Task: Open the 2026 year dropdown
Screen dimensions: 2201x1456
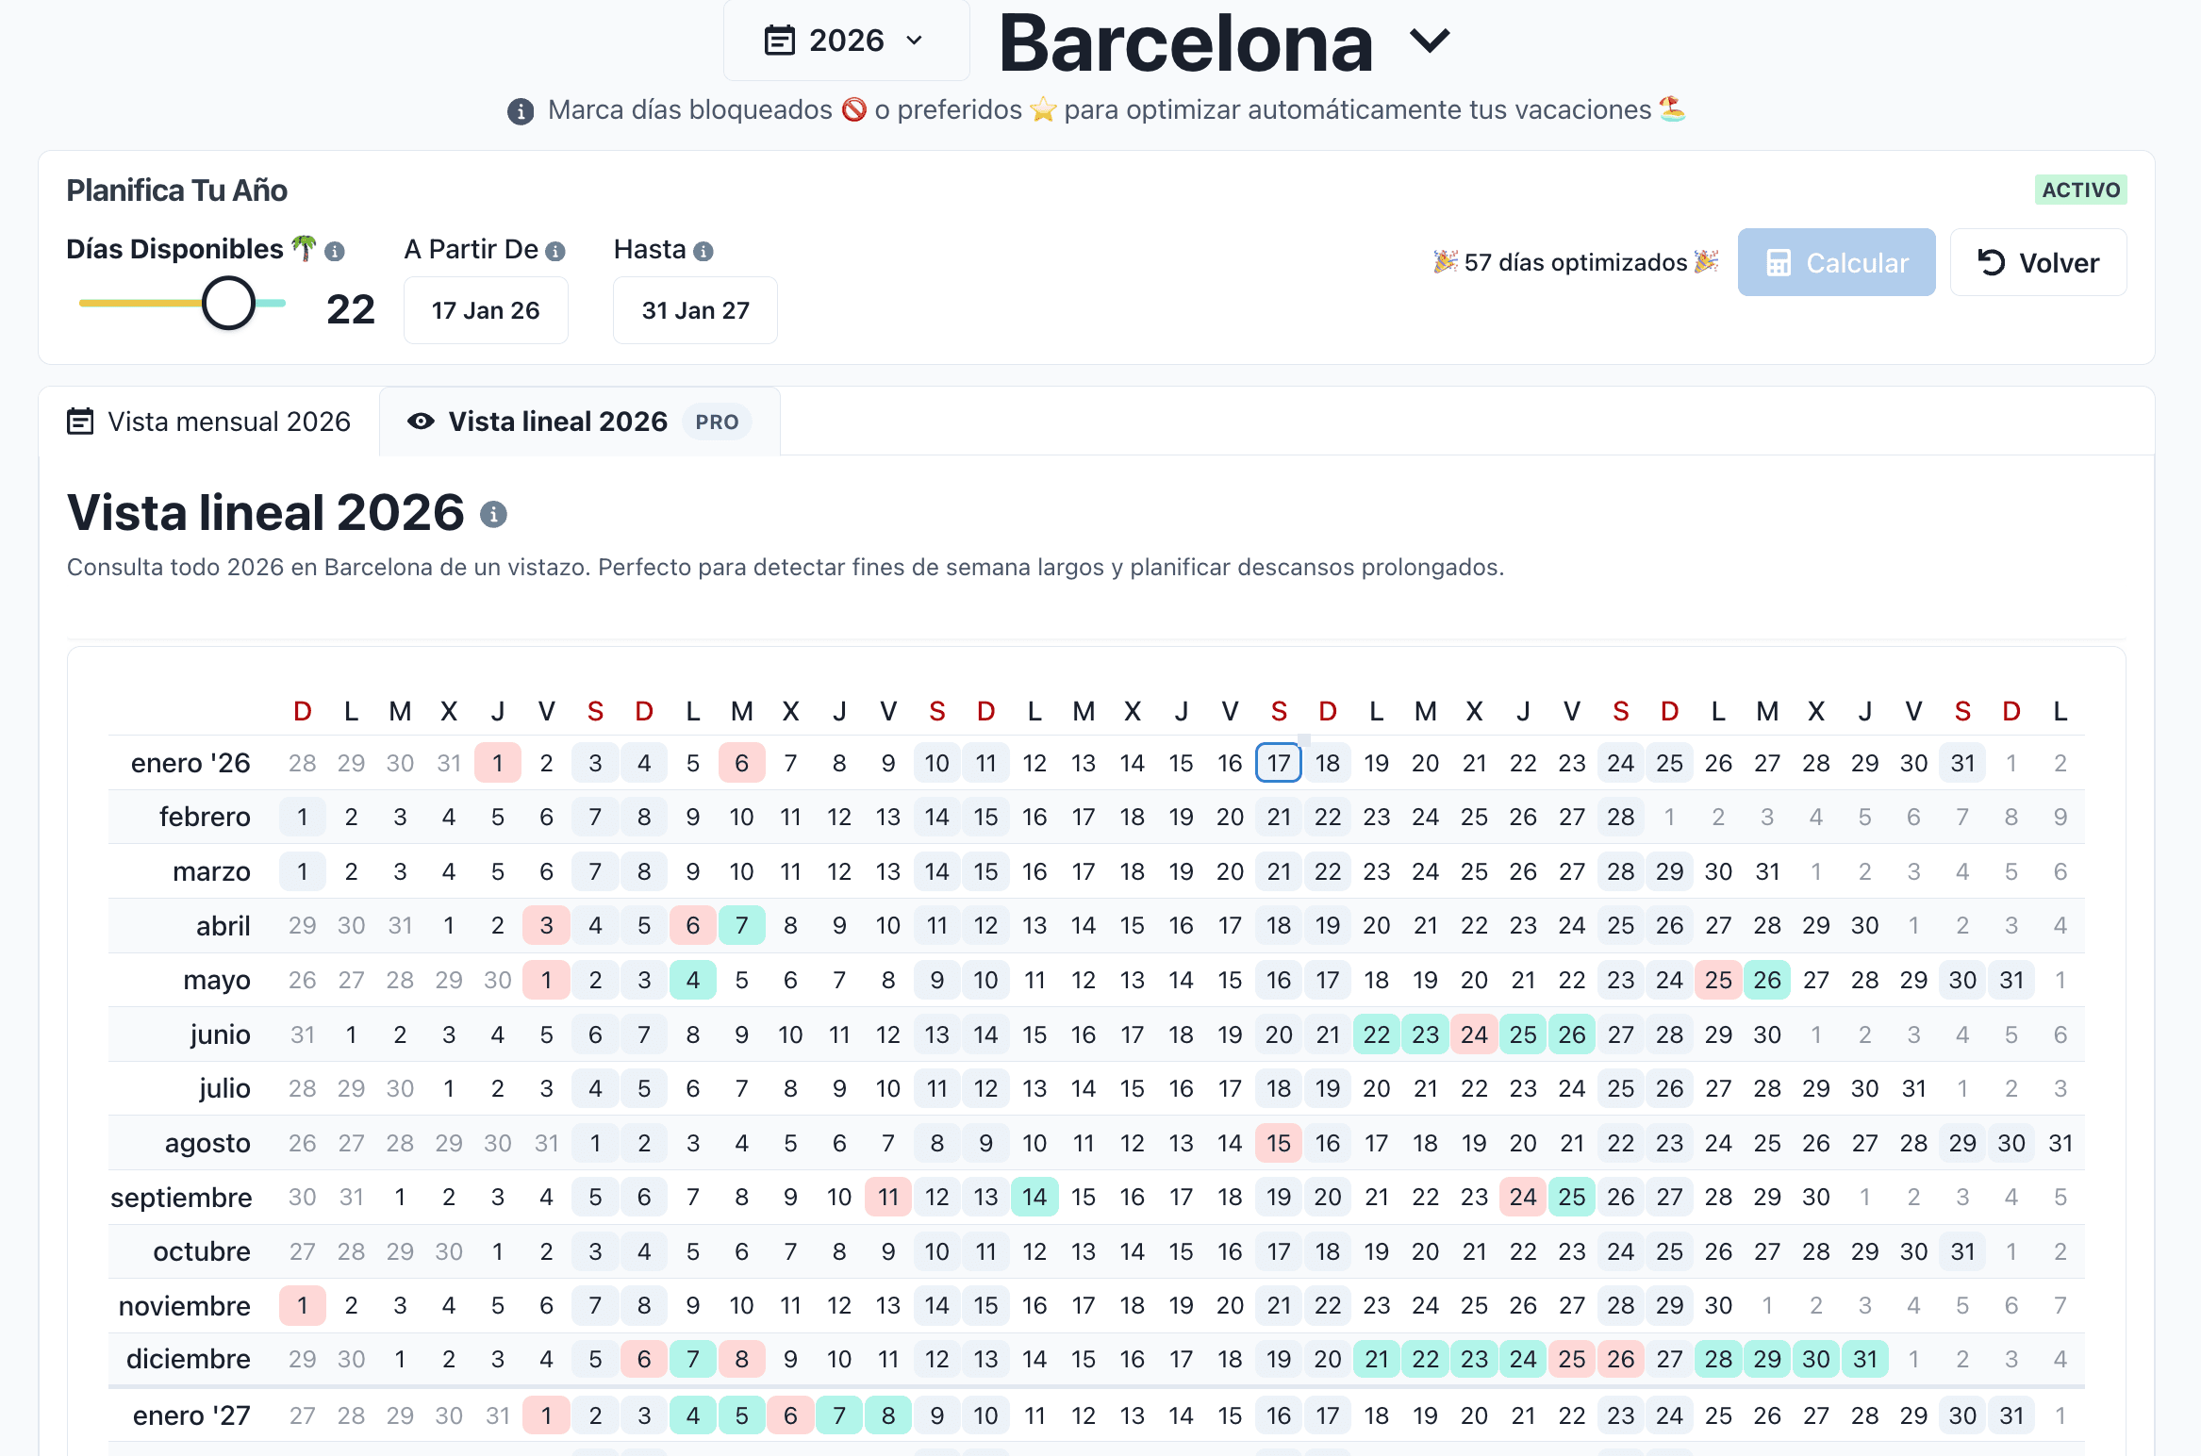Action: tap(846, 41)
